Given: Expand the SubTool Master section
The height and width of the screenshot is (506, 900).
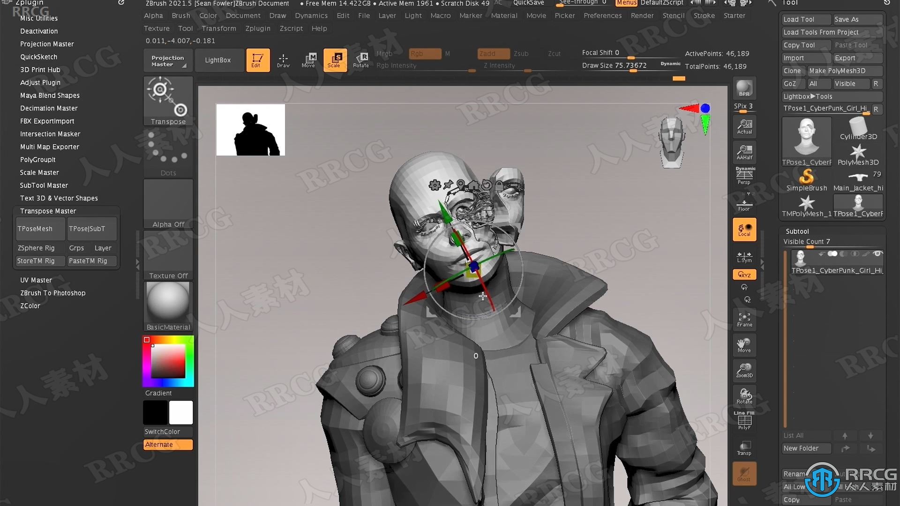Looking at the screenshot, I should pos(44,186).
